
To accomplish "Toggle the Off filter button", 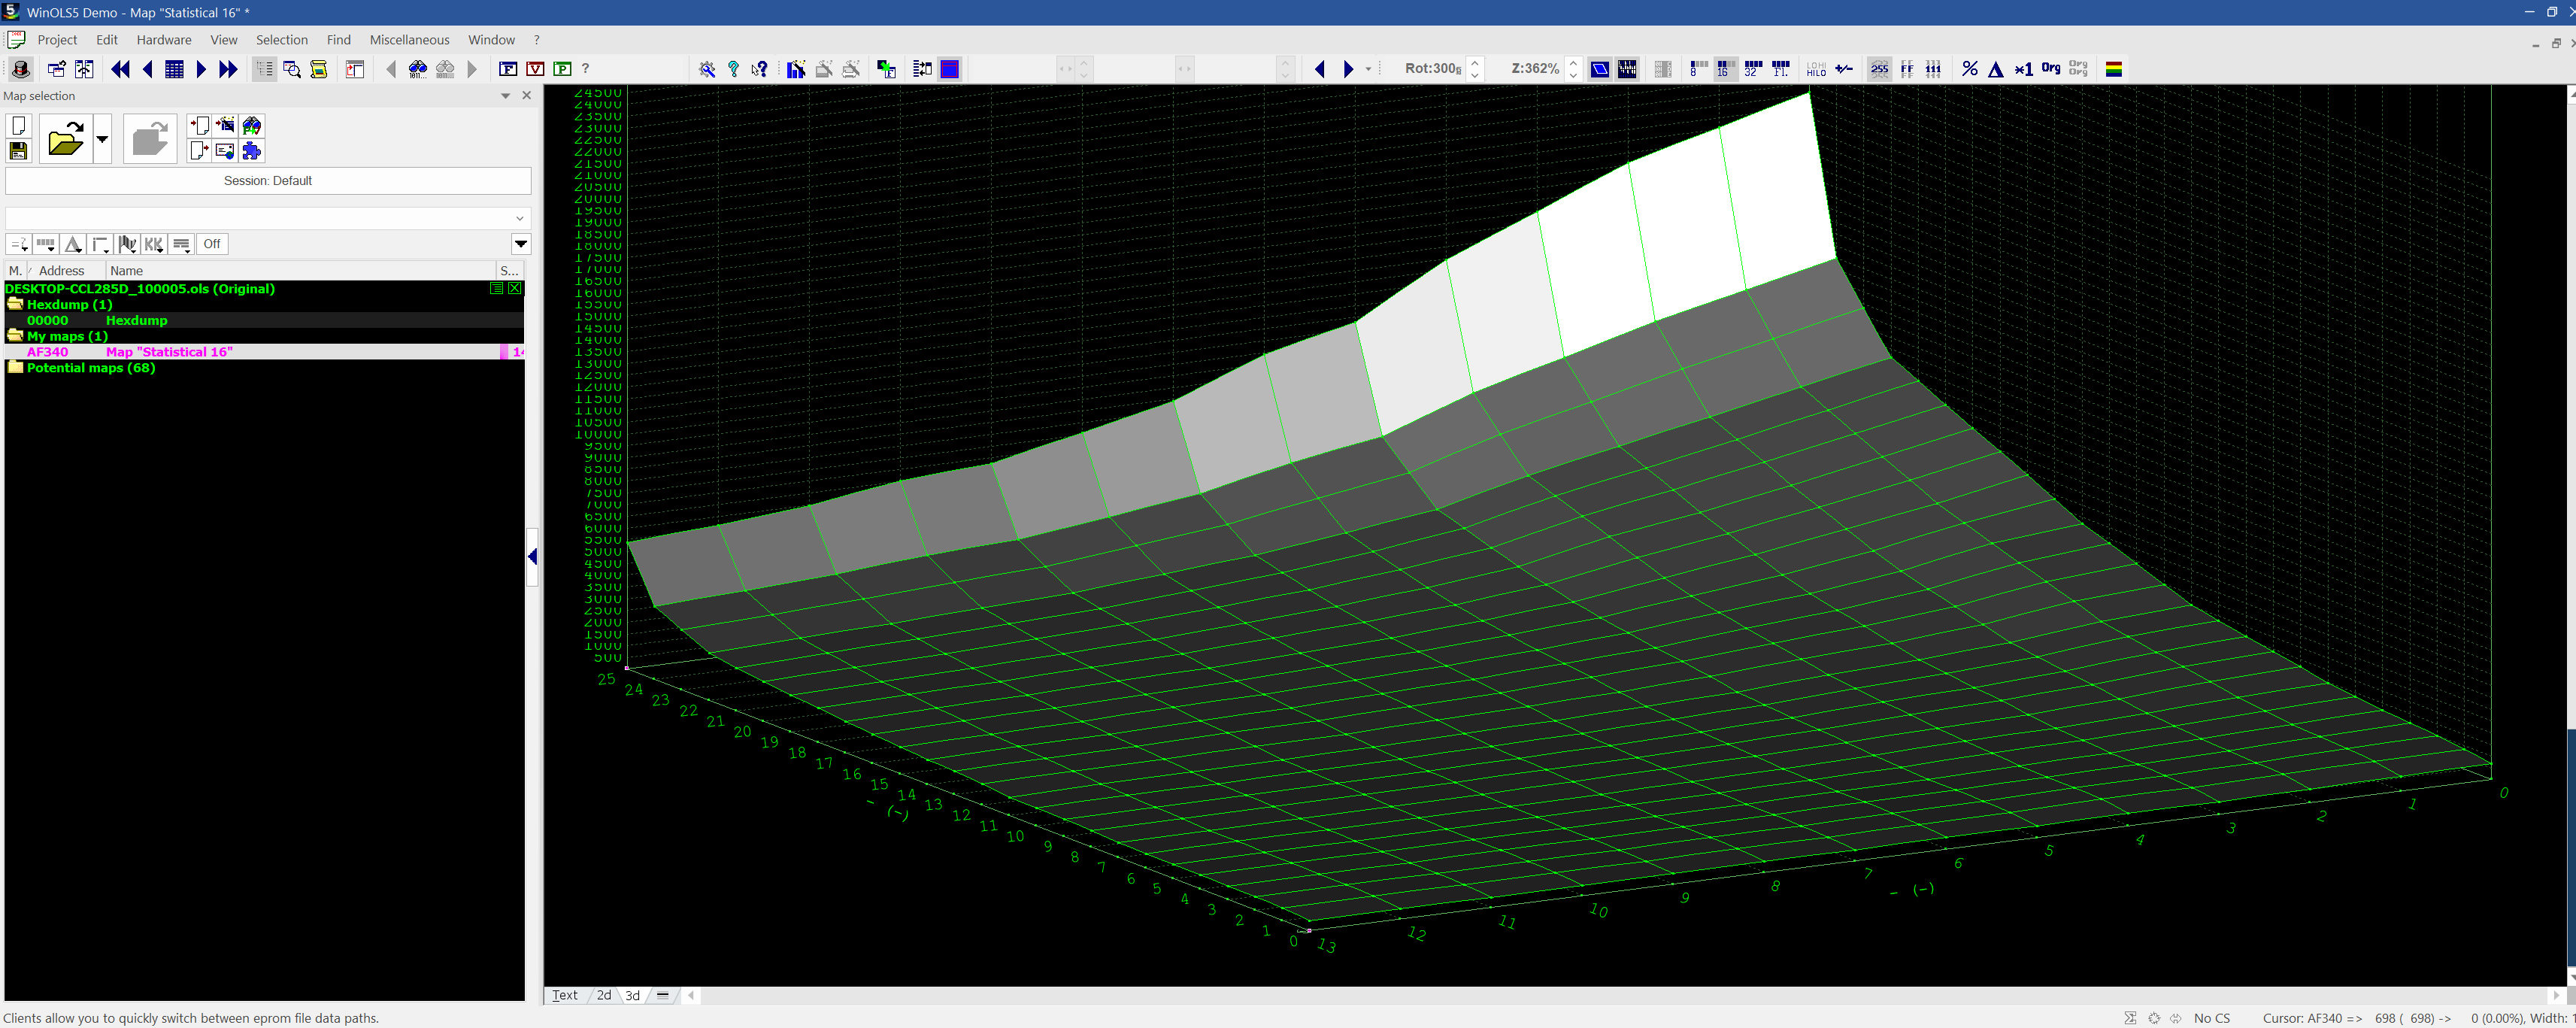I will 212,244.
